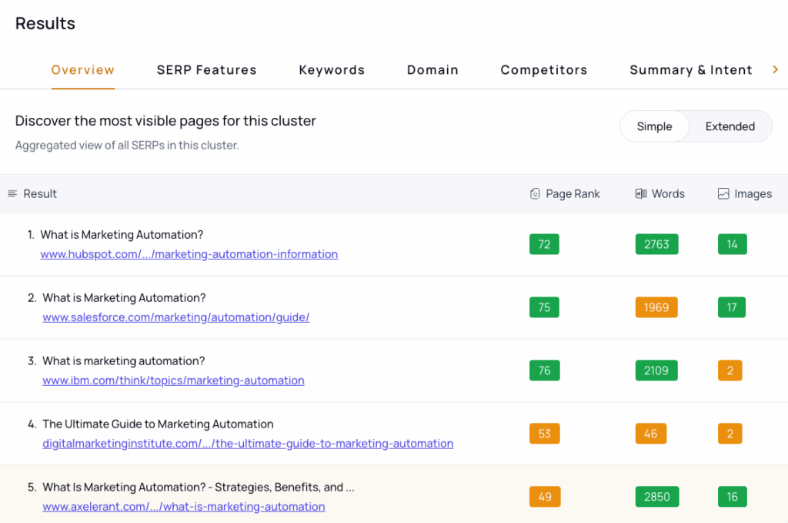Click the Words column icon
Viewport: 788px width, 523px height.
[x=640, y=194]
